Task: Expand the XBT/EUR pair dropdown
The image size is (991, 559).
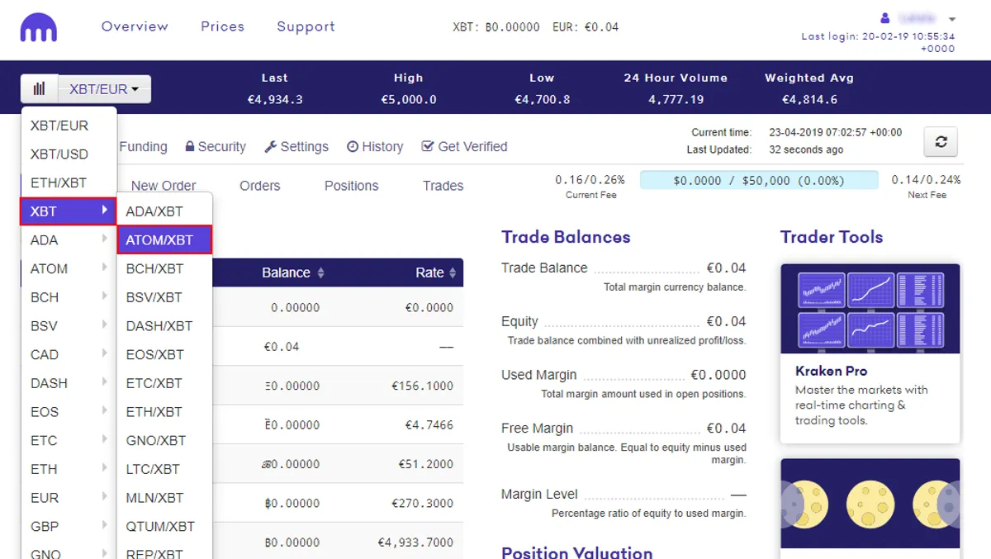Action: [104, 89]
